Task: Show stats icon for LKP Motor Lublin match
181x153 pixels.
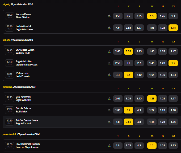Action: [109, 51]
